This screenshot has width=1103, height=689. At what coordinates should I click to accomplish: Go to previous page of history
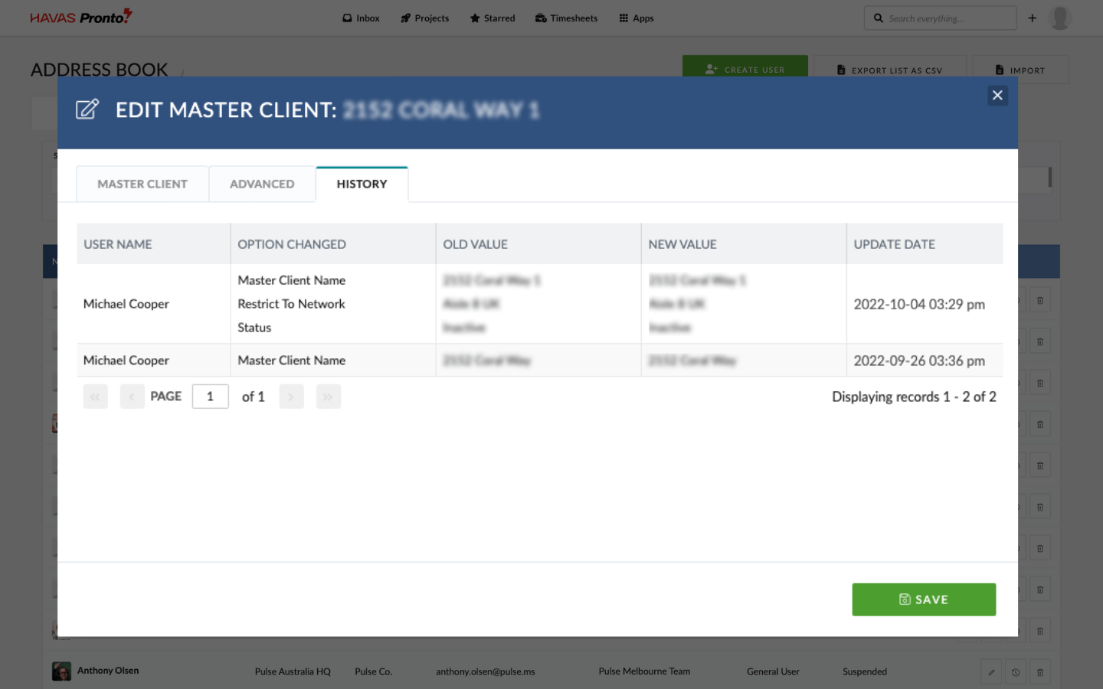pyautogui.click(x=133, y=397)
